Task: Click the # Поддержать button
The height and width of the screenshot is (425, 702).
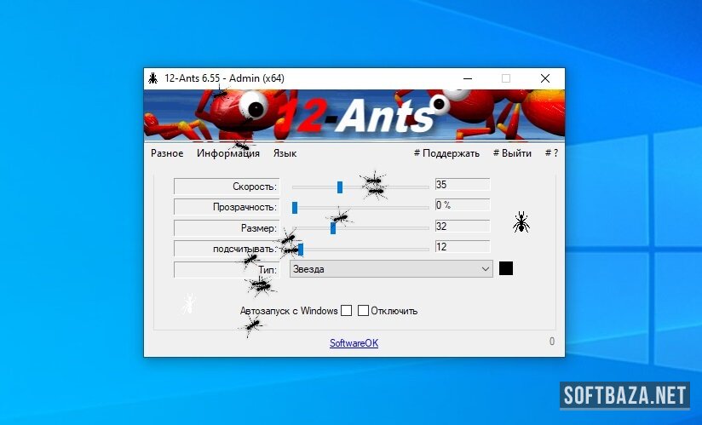Action: [446, 153]
